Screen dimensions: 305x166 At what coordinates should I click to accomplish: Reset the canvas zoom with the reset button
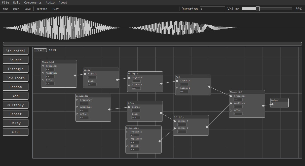point(40,50)
